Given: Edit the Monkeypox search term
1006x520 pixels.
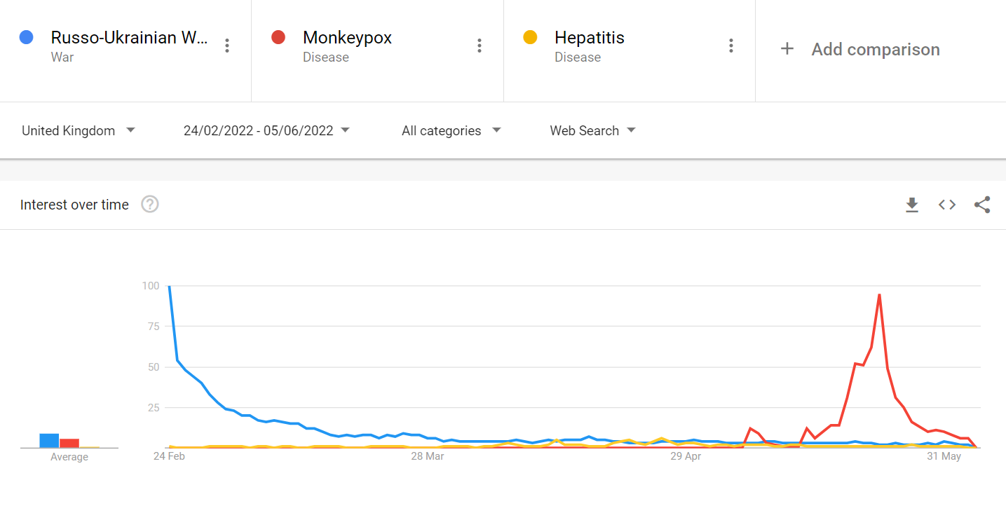Looking at the screenshot, I should click(x=347, y=38).
